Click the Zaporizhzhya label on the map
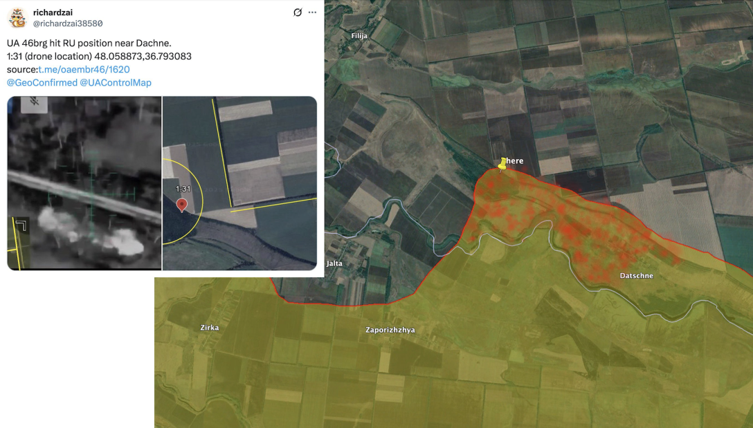The width and height of the screenshot is (753, 428). click(x=390, y=330)
